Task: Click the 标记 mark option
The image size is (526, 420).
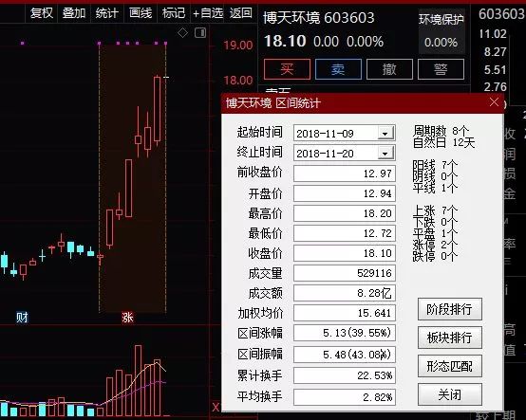Action: (174, 13)
